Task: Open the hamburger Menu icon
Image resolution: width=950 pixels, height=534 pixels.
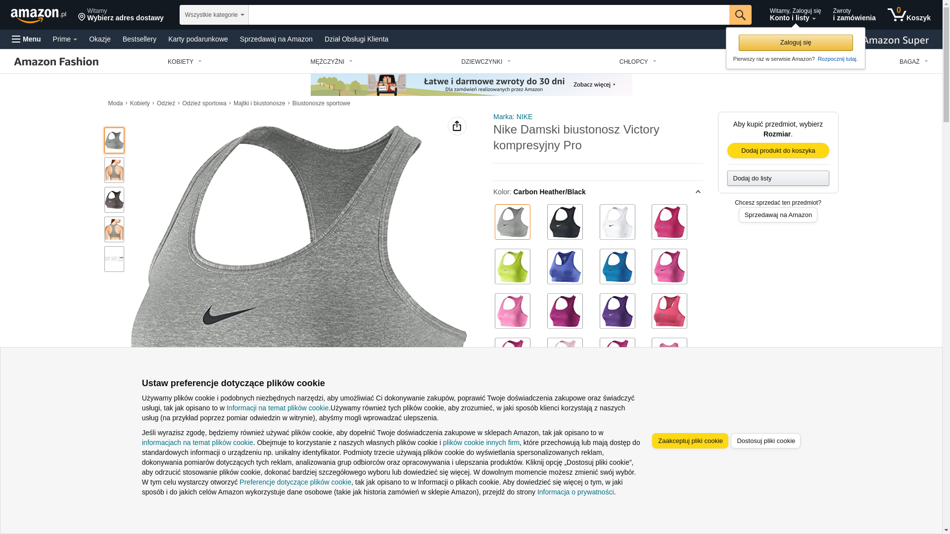Action: (16, 39)
